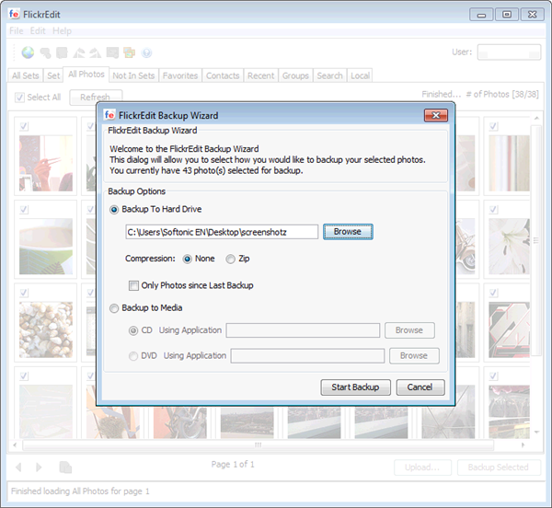Open the File menu

coord(17,31)
